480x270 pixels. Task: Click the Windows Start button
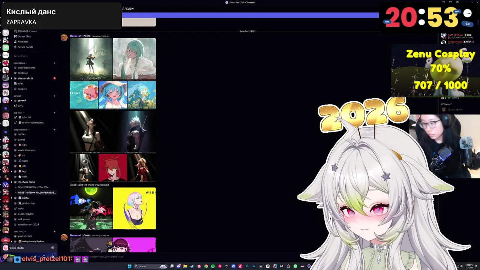coord(129,266)
